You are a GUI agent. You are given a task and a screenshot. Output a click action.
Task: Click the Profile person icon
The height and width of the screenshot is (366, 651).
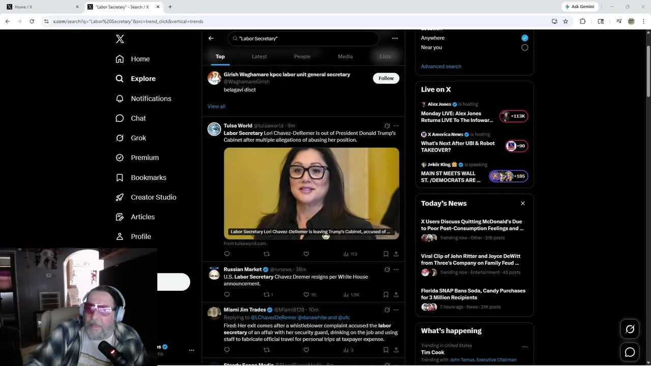pos(120,236)
